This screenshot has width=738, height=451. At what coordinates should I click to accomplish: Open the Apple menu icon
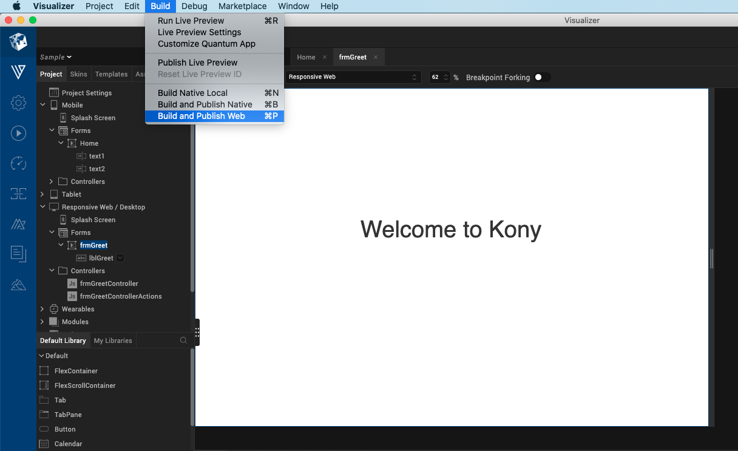(x=16, y=6)
